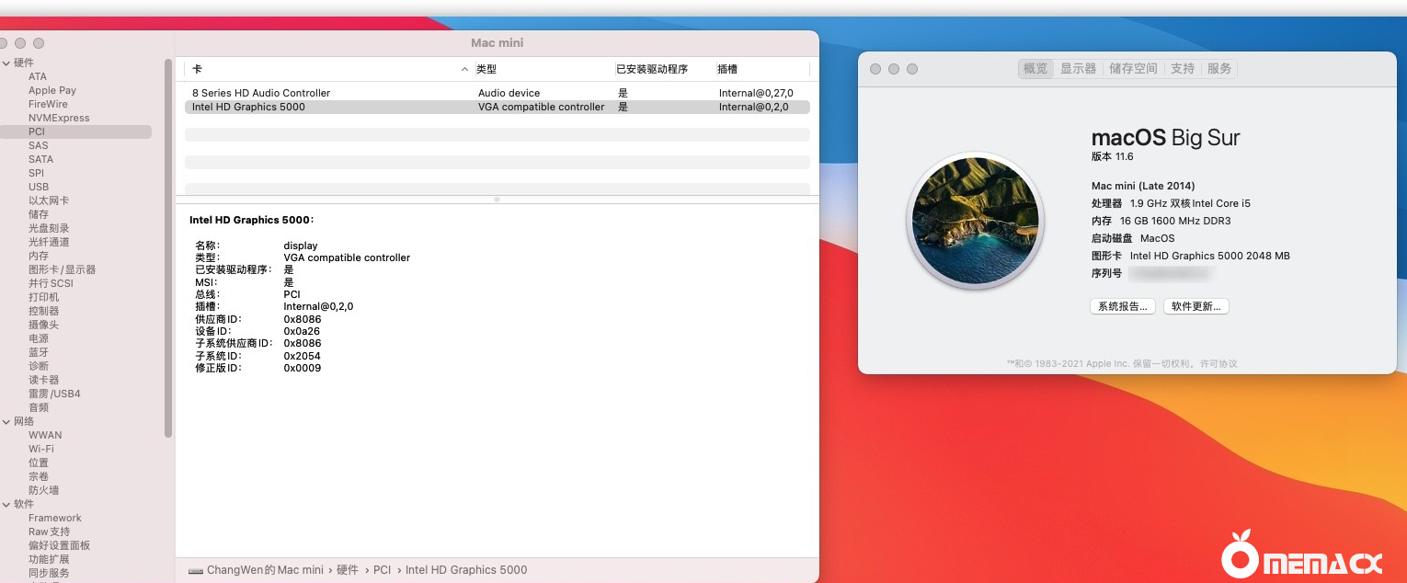
Task: Open the 许可协议 link
Action: (1218, 364)
